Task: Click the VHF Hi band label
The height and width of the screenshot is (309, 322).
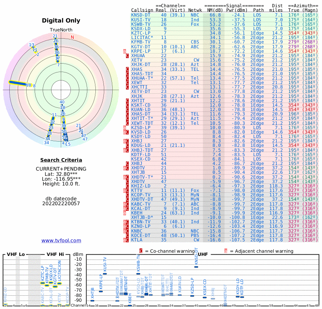Action: (55, 254)
